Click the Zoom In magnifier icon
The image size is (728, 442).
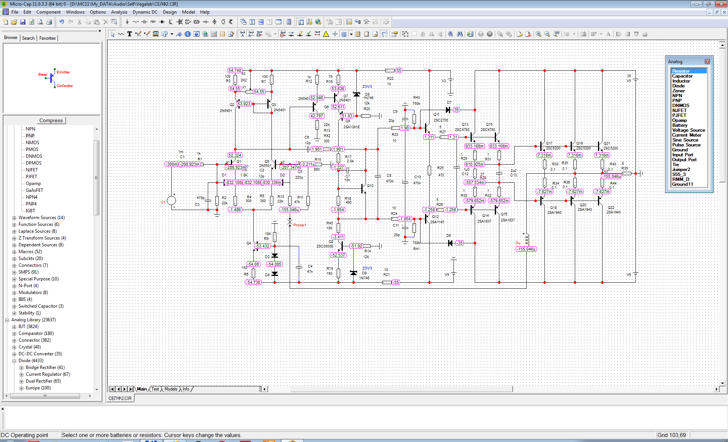point(538,34)
